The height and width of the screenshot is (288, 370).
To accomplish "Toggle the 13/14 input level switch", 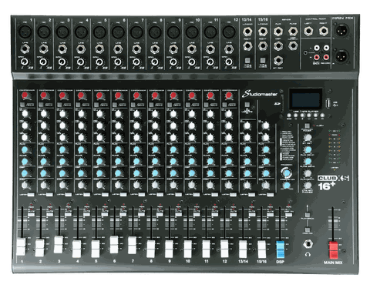I will 247,60.
